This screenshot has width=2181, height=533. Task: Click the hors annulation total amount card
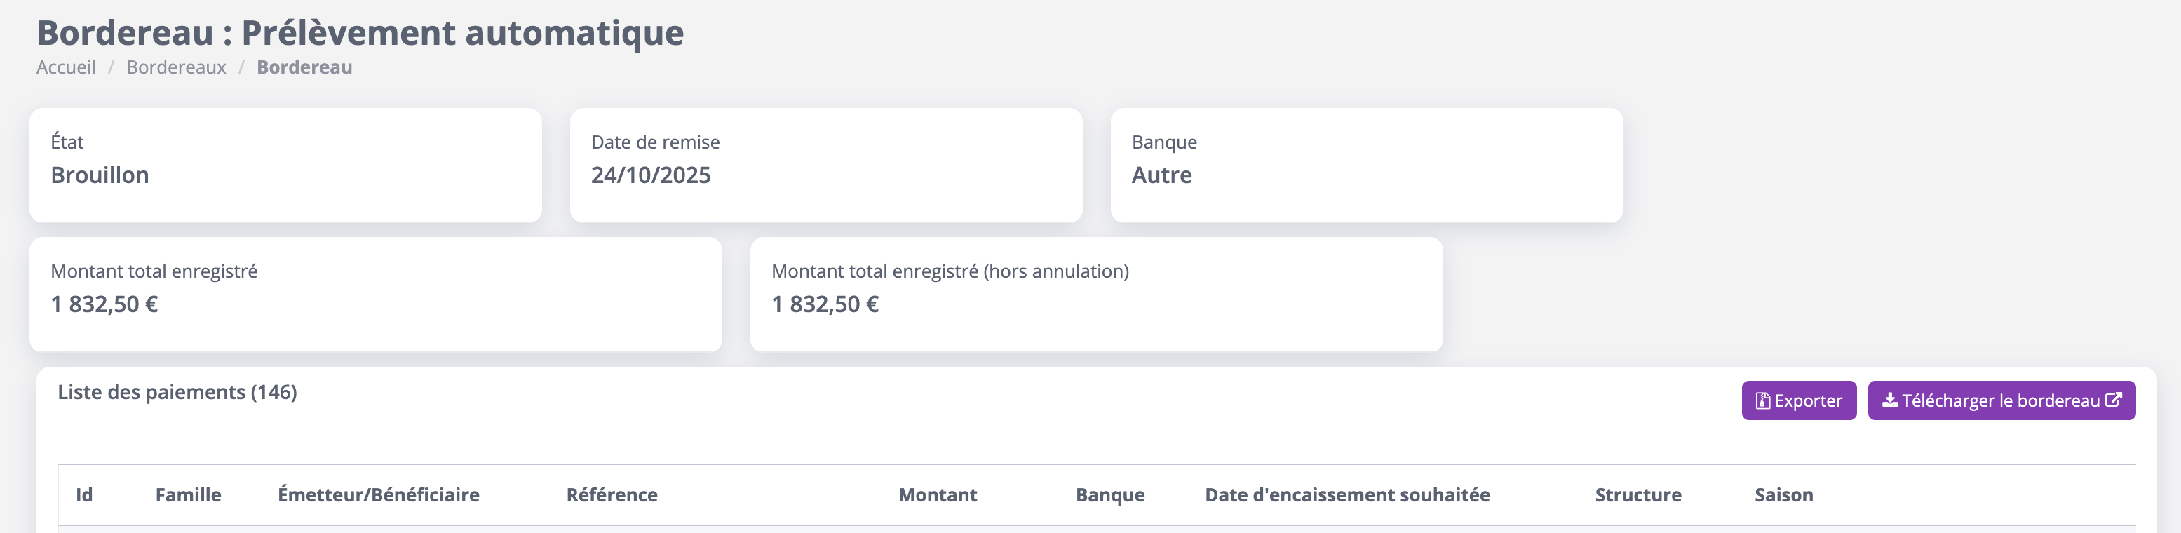[1095, 294]
